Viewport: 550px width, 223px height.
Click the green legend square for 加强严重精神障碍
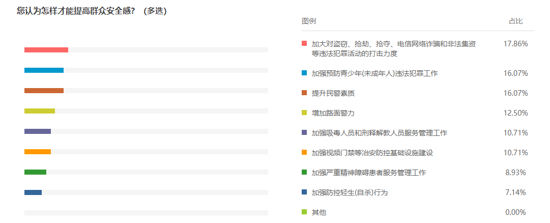[304, 173]
